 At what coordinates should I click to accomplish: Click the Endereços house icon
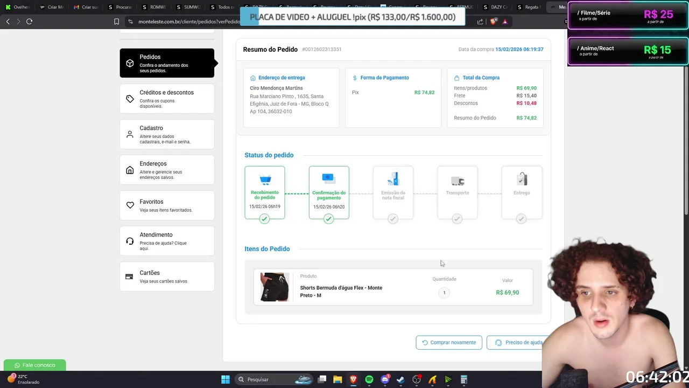pyautogui.click(x=130, y=170)
